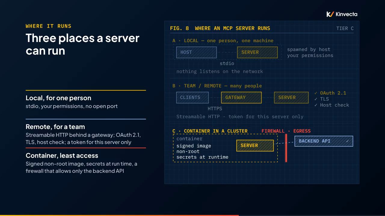The height and width of the screenshot is (216, 385).
Task: Click the SERVER box in section A
Action: [x=257, y=52]
